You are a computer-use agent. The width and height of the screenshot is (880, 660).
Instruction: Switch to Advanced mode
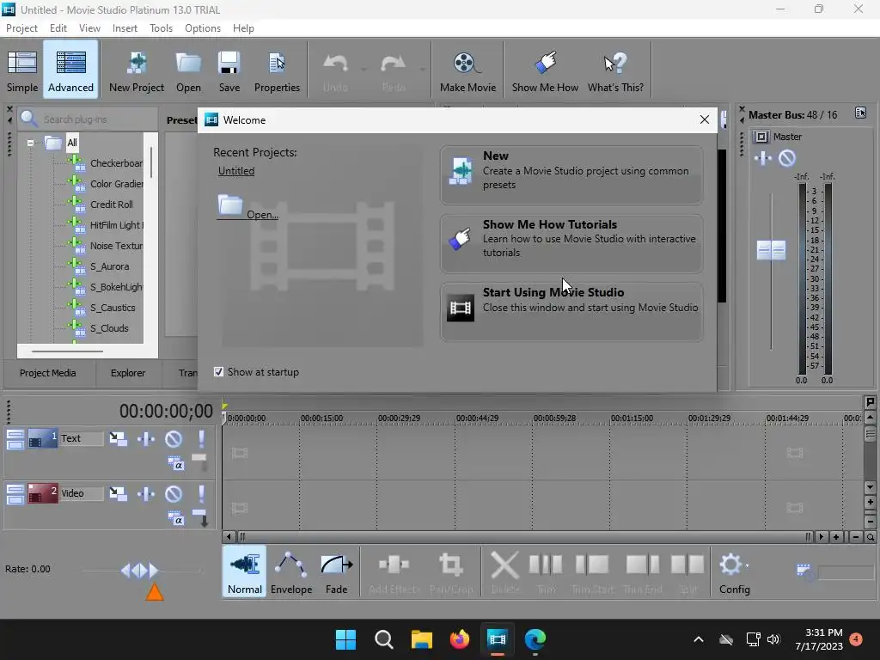tap(70, 70)
